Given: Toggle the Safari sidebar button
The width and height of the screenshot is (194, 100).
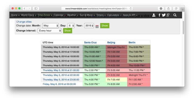Looking at the screenshot, I should 36,9.
